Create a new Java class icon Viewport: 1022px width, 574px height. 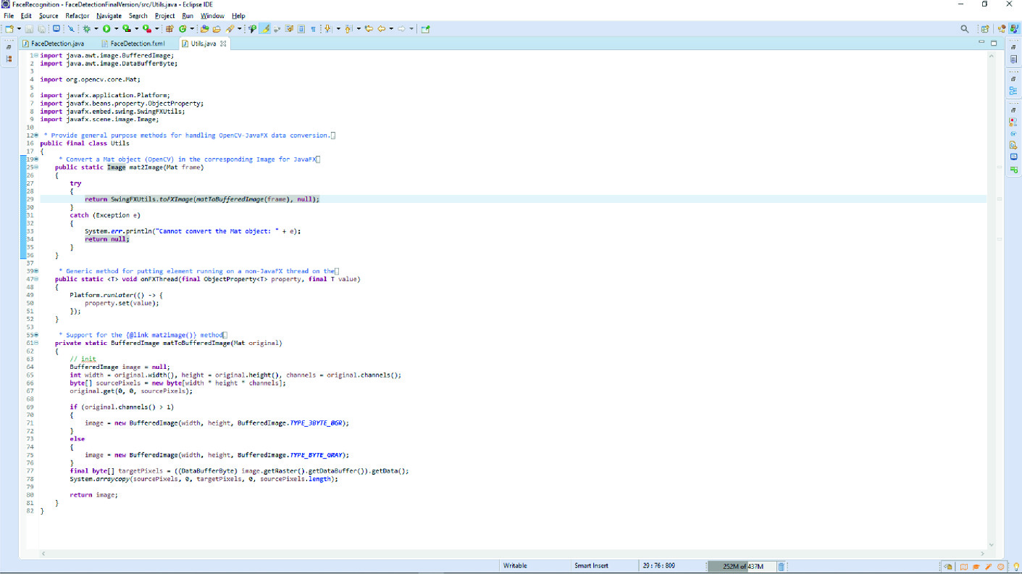click(x=183, y=29)
